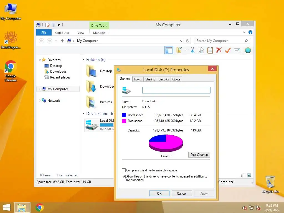Viewport: 284px width, 213px height.
Task: Expand the Network tree node
Action: [x=40, y=100]
